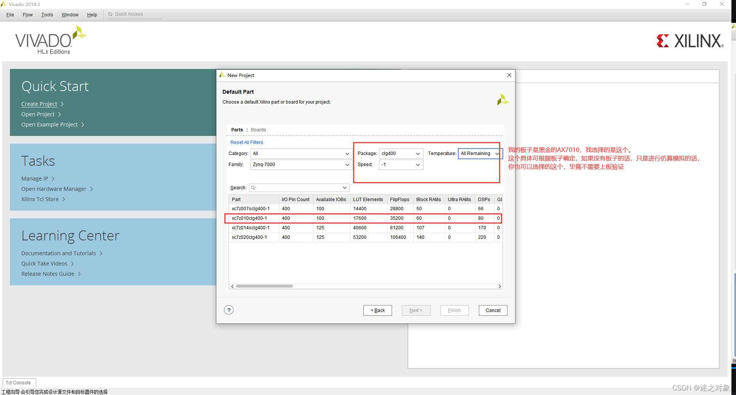Screen dimensions: 736x395
Task: Sort by Part column header
Action: tap(254, 200)
